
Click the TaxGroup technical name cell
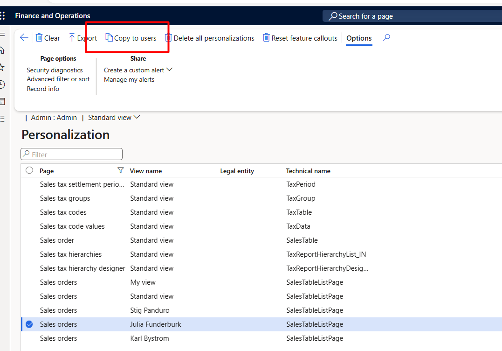pos(301,198)
